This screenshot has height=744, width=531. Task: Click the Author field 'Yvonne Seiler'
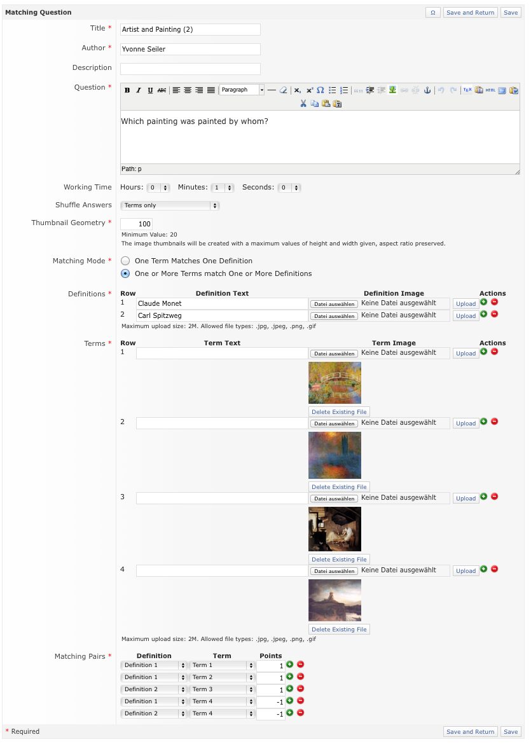point(190,50)
